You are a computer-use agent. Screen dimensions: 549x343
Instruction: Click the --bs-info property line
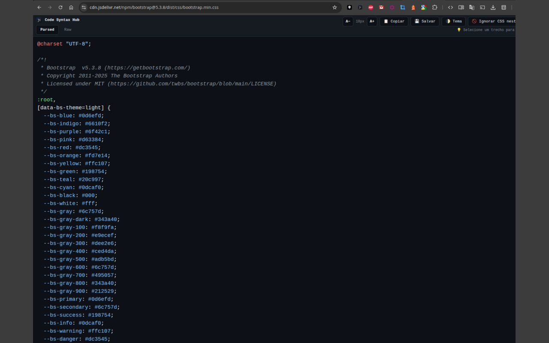click(74, 323)
